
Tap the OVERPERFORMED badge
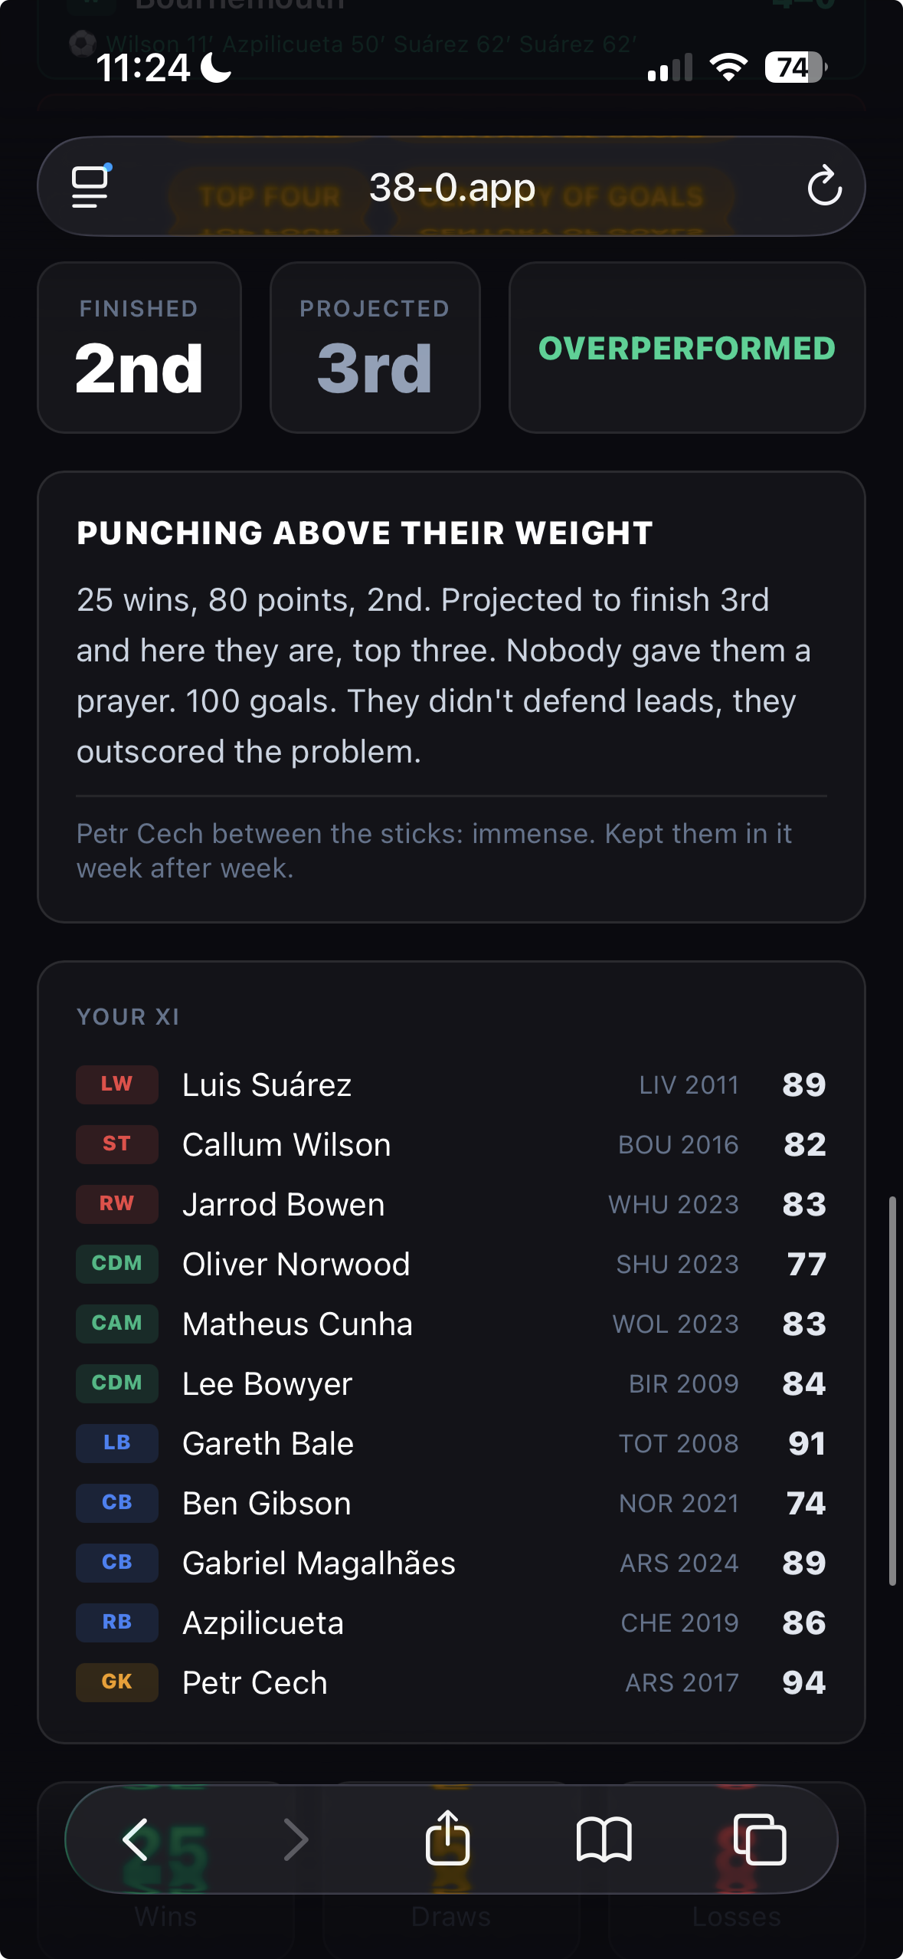(687, 347)
